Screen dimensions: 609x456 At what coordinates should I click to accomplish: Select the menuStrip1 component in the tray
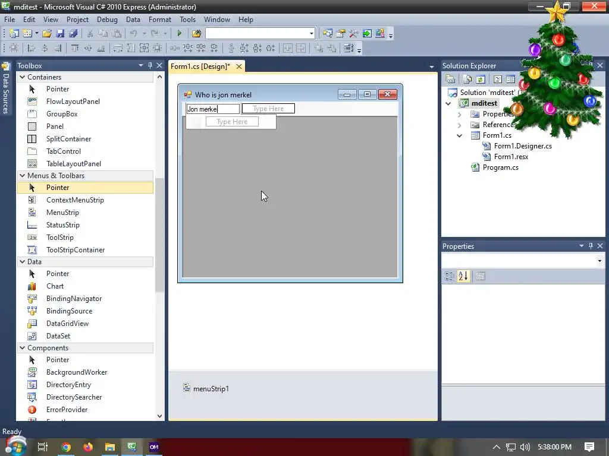tap(206, 388)
